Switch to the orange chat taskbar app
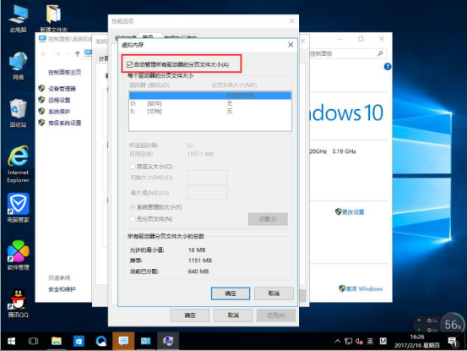 123,341
